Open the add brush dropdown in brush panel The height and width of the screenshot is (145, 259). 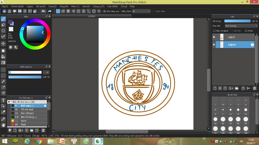click(x=23, y=131)
